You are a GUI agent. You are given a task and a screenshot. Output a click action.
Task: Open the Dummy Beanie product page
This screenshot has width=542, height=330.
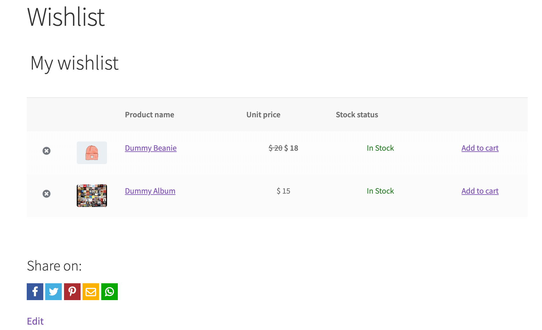(x=151, y=148)
